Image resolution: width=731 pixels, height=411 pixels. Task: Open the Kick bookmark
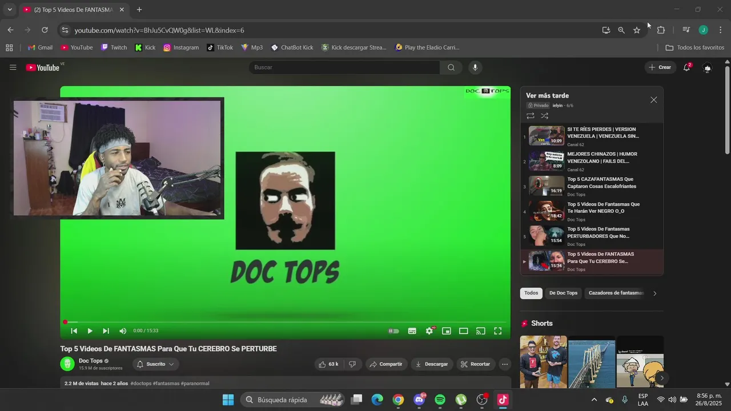click(145, 47)
